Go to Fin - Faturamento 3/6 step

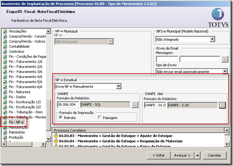pos(25,72)
